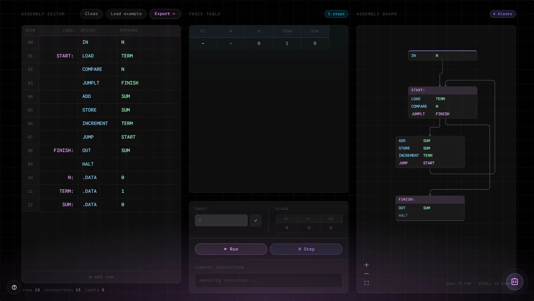534x301 pixels.
Task: Select the STORE opcode in row 05
Action: (89, 110)
